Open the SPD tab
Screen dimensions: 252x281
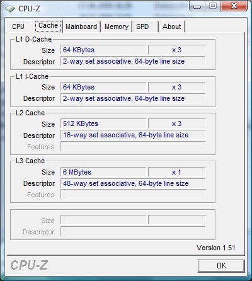click(145, 26)
